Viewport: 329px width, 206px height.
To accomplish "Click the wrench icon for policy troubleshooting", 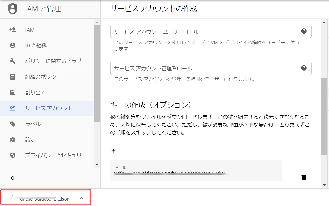I will click(13, 61).
